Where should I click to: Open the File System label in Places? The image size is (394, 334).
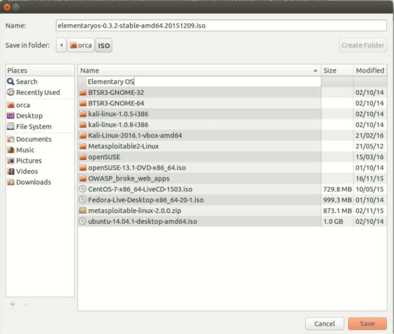coord(34,127)
